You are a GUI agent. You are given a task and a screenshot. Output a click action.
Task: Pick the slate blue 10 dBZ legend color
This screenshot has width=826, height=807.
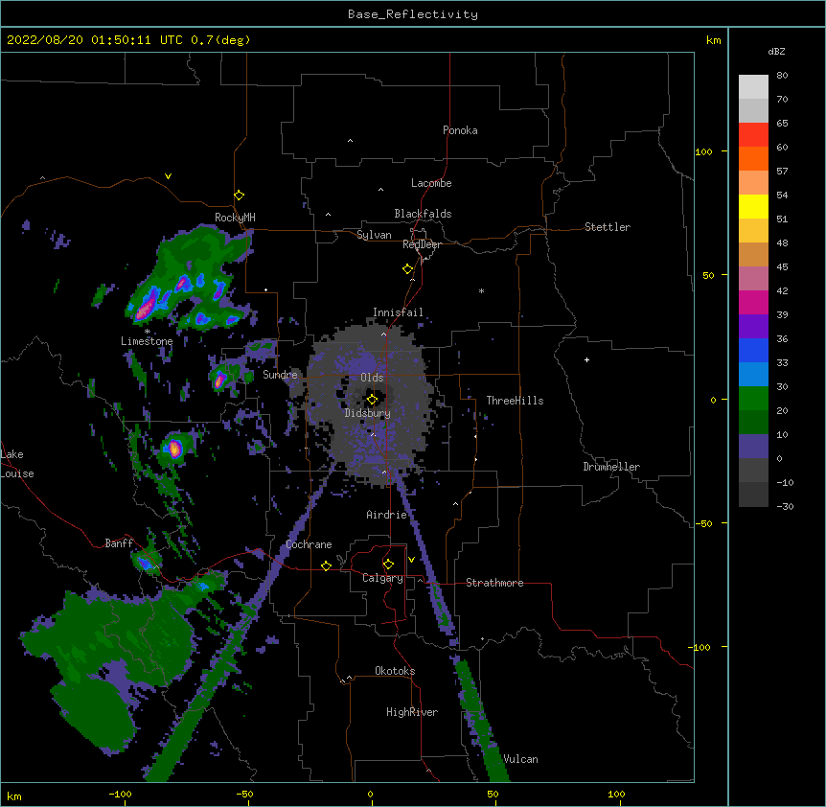click(753, 447)
